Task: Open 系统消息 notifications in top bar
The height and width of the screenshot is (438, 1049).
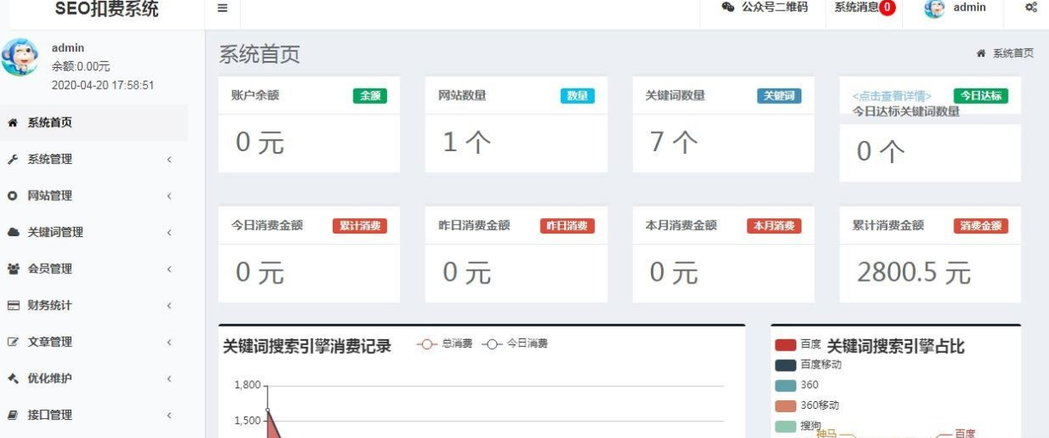Action: point(864,8)
